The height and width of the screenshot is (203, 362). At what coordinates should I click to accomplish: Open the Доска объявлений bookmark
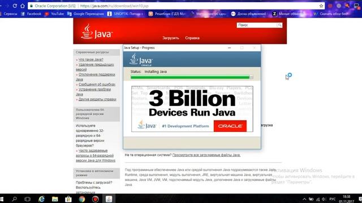coord(248,14)
